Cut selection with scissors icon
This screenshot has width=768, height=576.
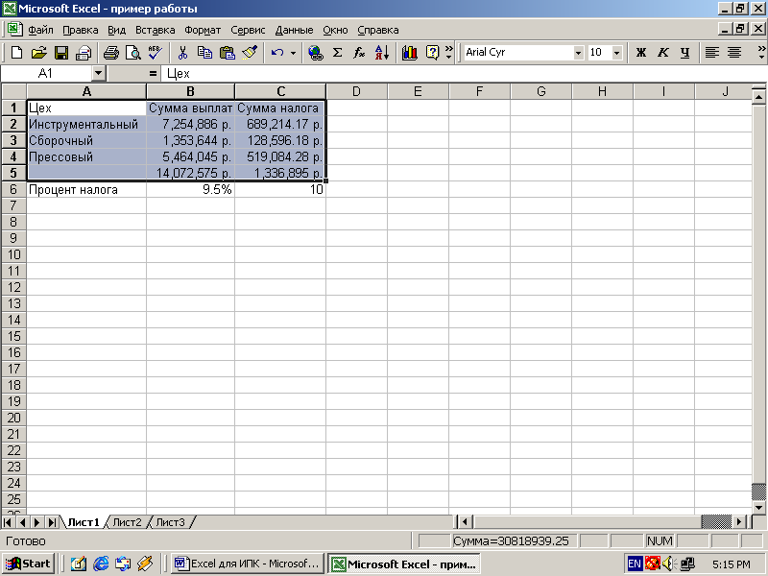[182, 53]
